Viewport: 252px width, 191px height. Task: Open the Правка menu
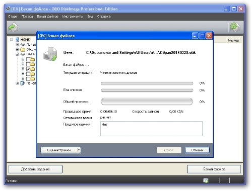[x=27, y=17]
